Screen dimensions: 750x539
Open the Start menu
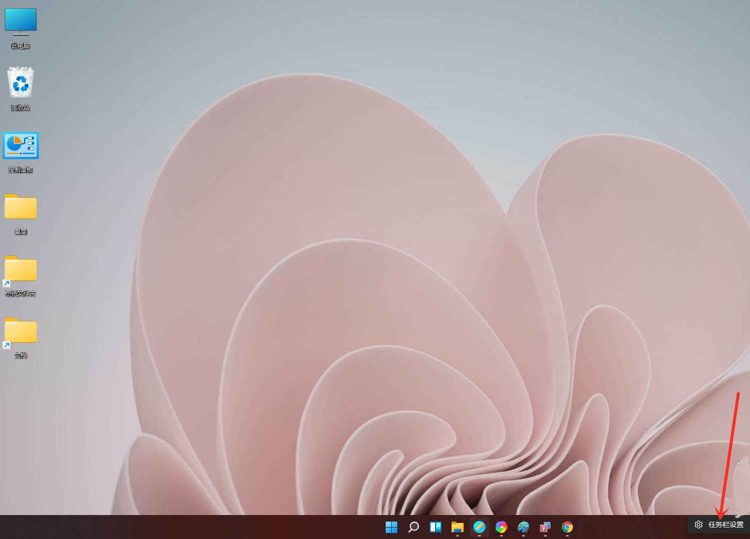[x=391, y=527]
